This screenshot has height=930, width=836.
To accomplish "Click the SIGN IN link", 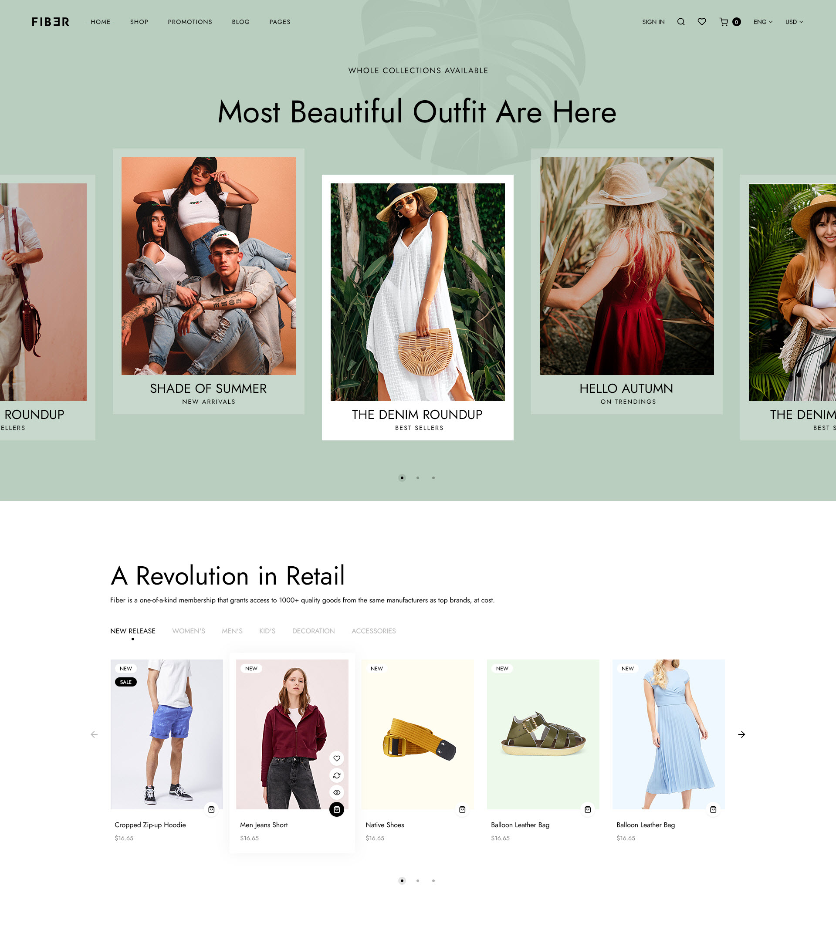I will (653, 22).
